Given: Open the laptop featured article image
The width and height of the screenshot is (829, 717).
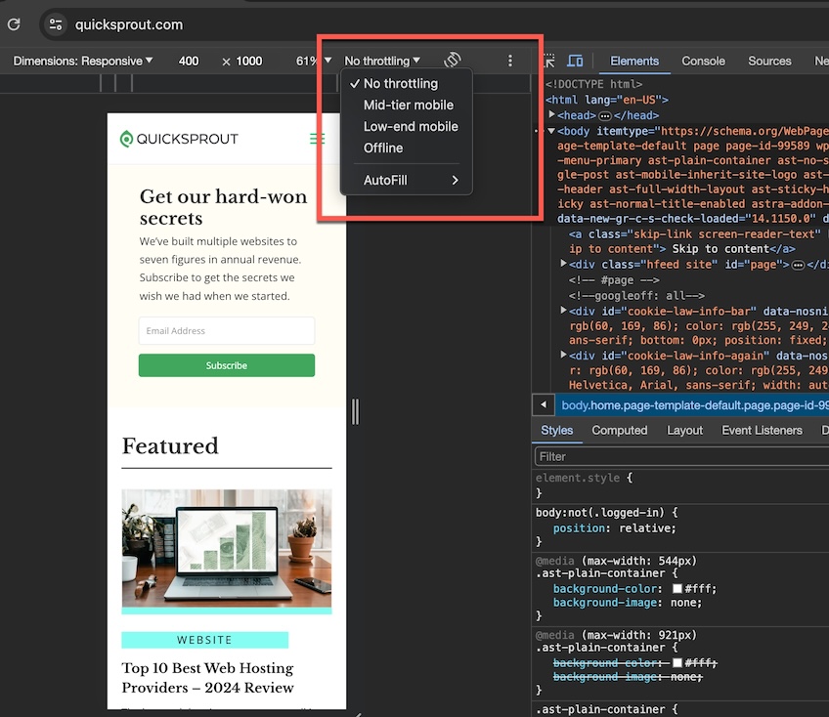Looking at the screenshot, I should click(x=227, y=551).
